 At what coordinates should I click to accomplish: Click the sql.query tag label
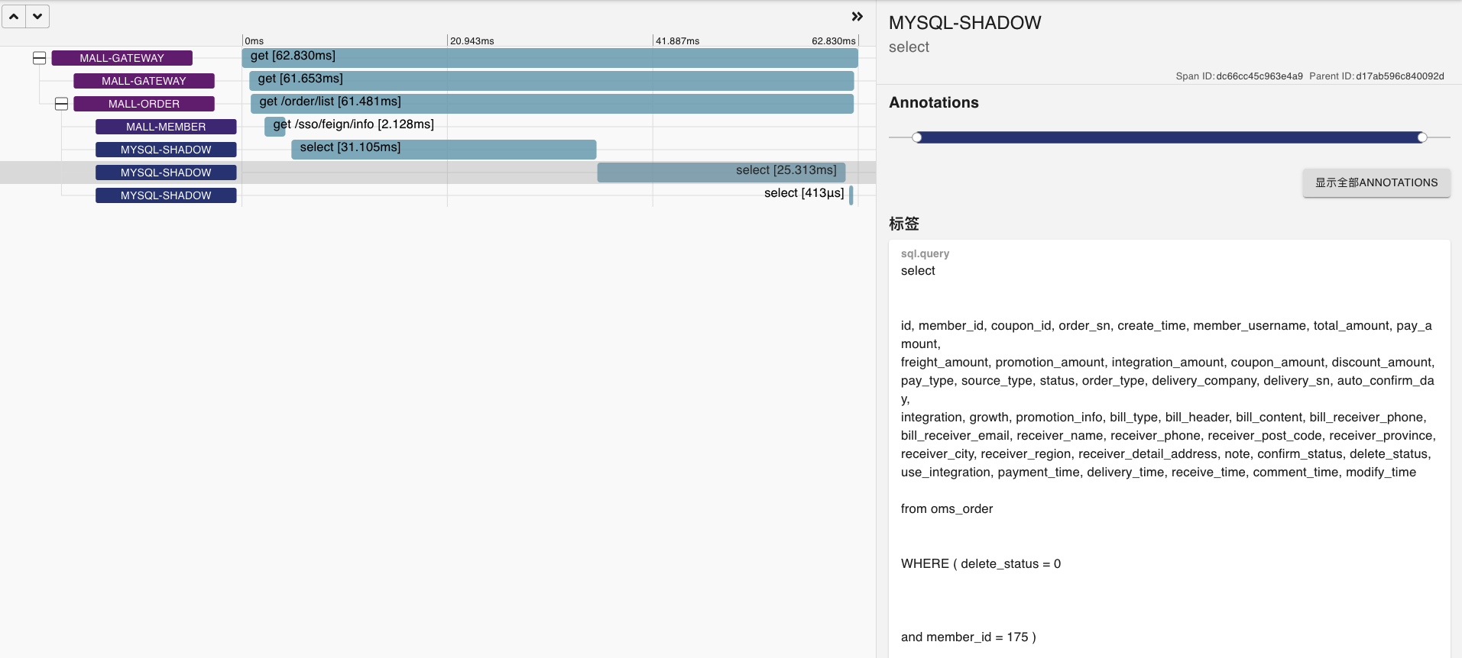(x=925, y=253)
